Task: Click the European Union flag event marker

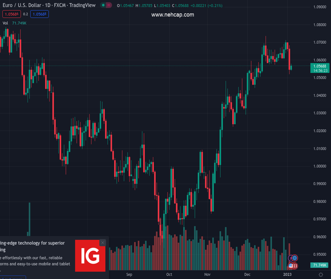Action: [295, 258]
